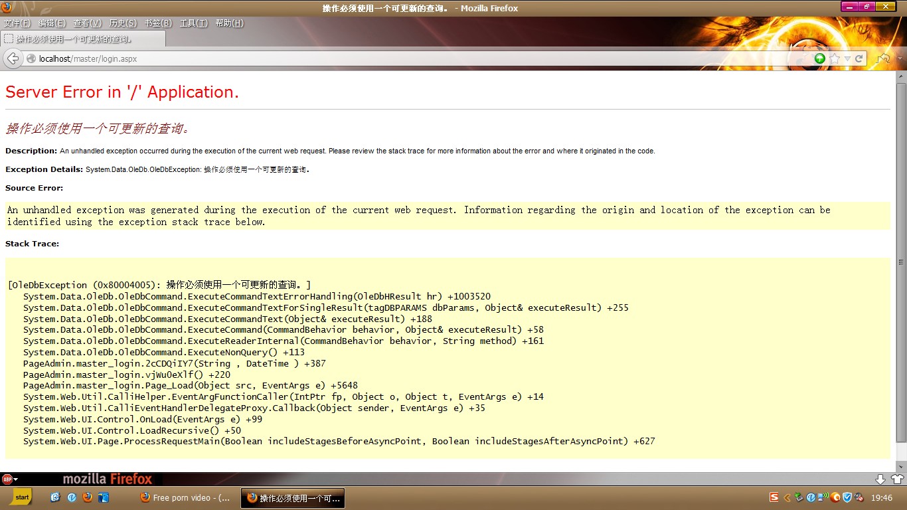
Task: Click the Adblock Plus ABP icon
Action: [x=7, y=479]
